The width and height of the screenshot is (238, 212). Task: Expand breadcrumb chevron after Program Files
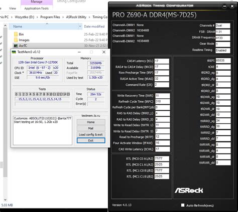[x=63, y=17]
